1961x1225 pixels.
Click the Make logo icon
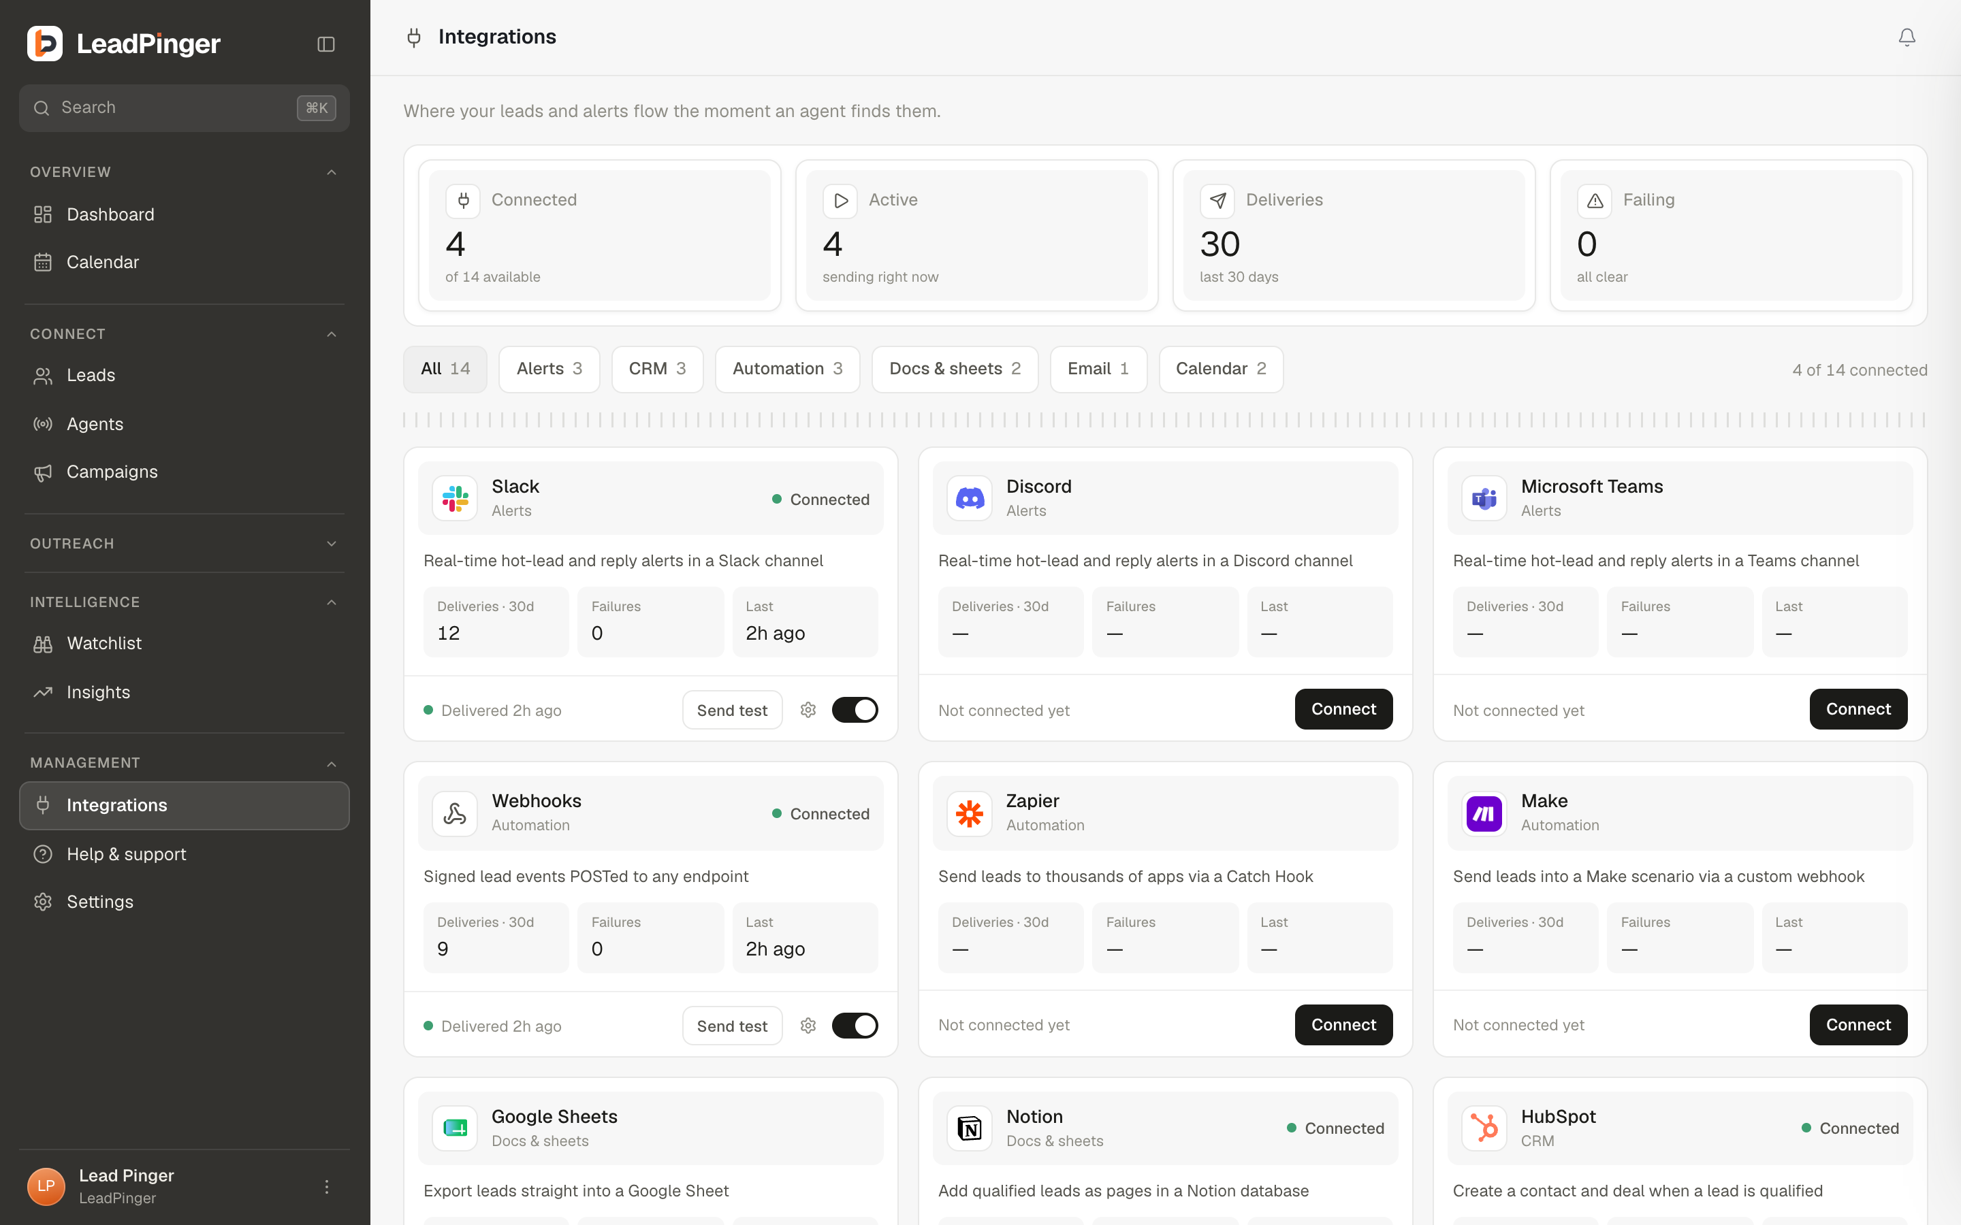pos(1484,813)
